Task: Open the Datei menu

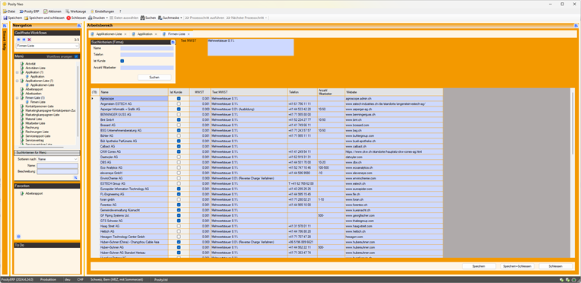Action: (x=9, y=11)
